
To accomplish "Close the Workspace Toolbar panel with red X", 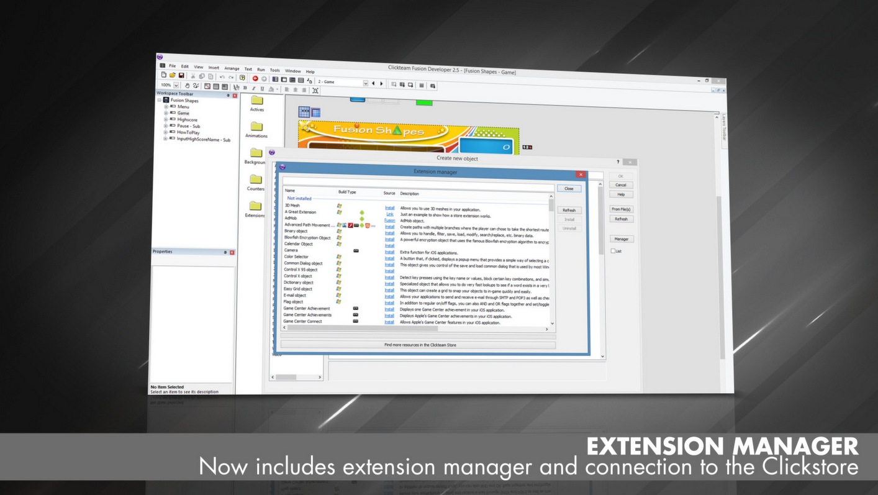I will tap(235, 96).
